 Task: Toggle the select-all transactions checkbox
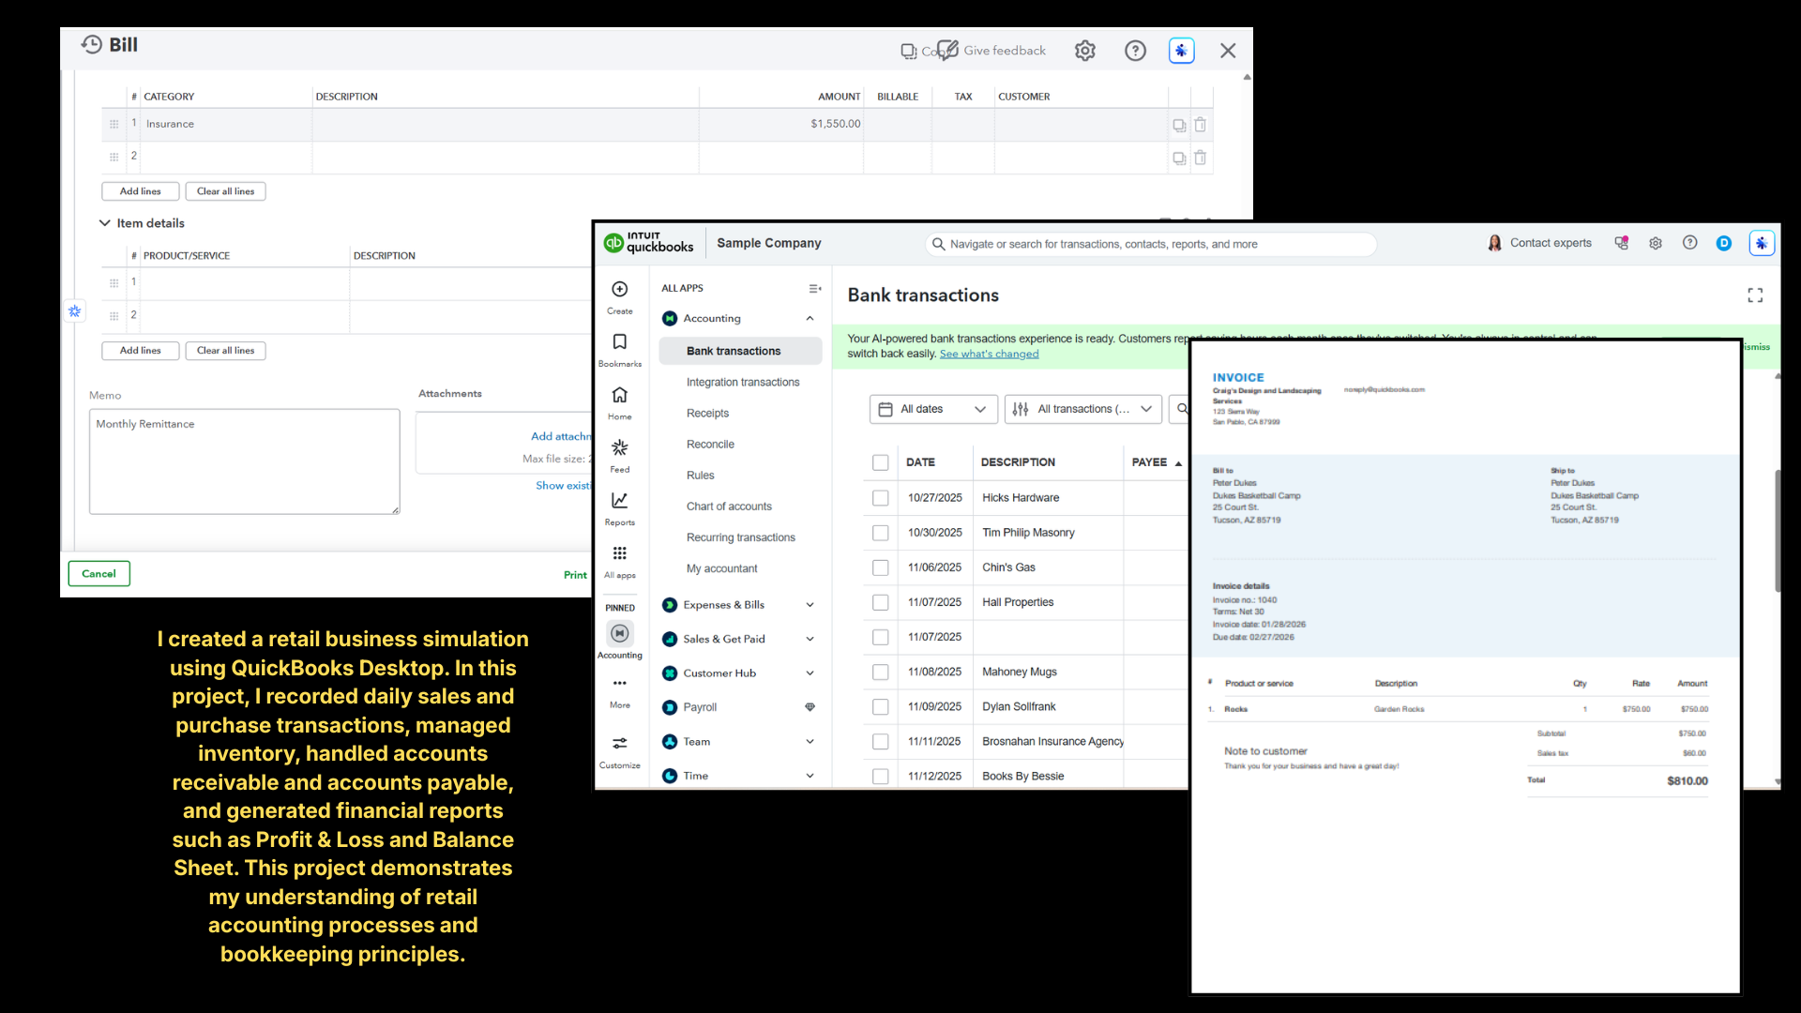click(x=880, y=462)
